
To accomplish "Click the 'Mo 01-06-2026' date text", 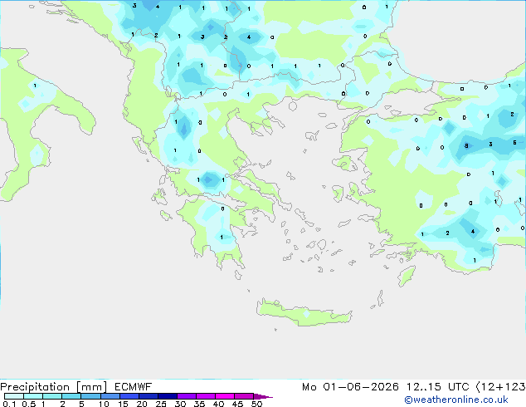I will [x=350, y=387].
